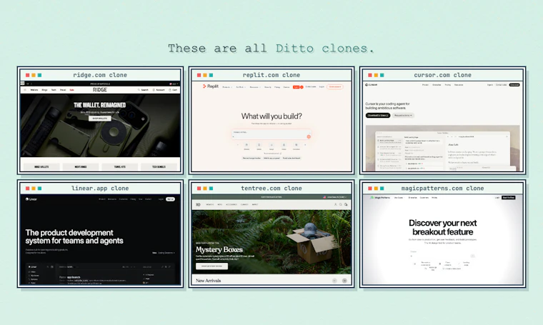Click red dot on ridge.com clone window
Image resolution: width=543 pixels, height=325 pixels.
point(27,75)
